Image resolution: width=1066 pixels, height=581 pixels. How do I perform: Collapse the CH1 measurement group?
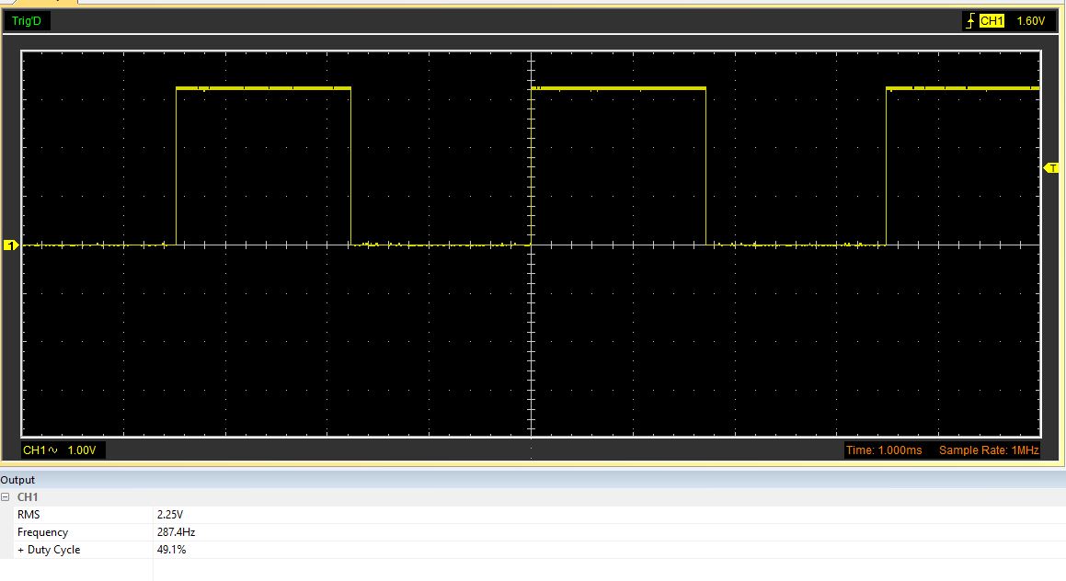(6, 496)
